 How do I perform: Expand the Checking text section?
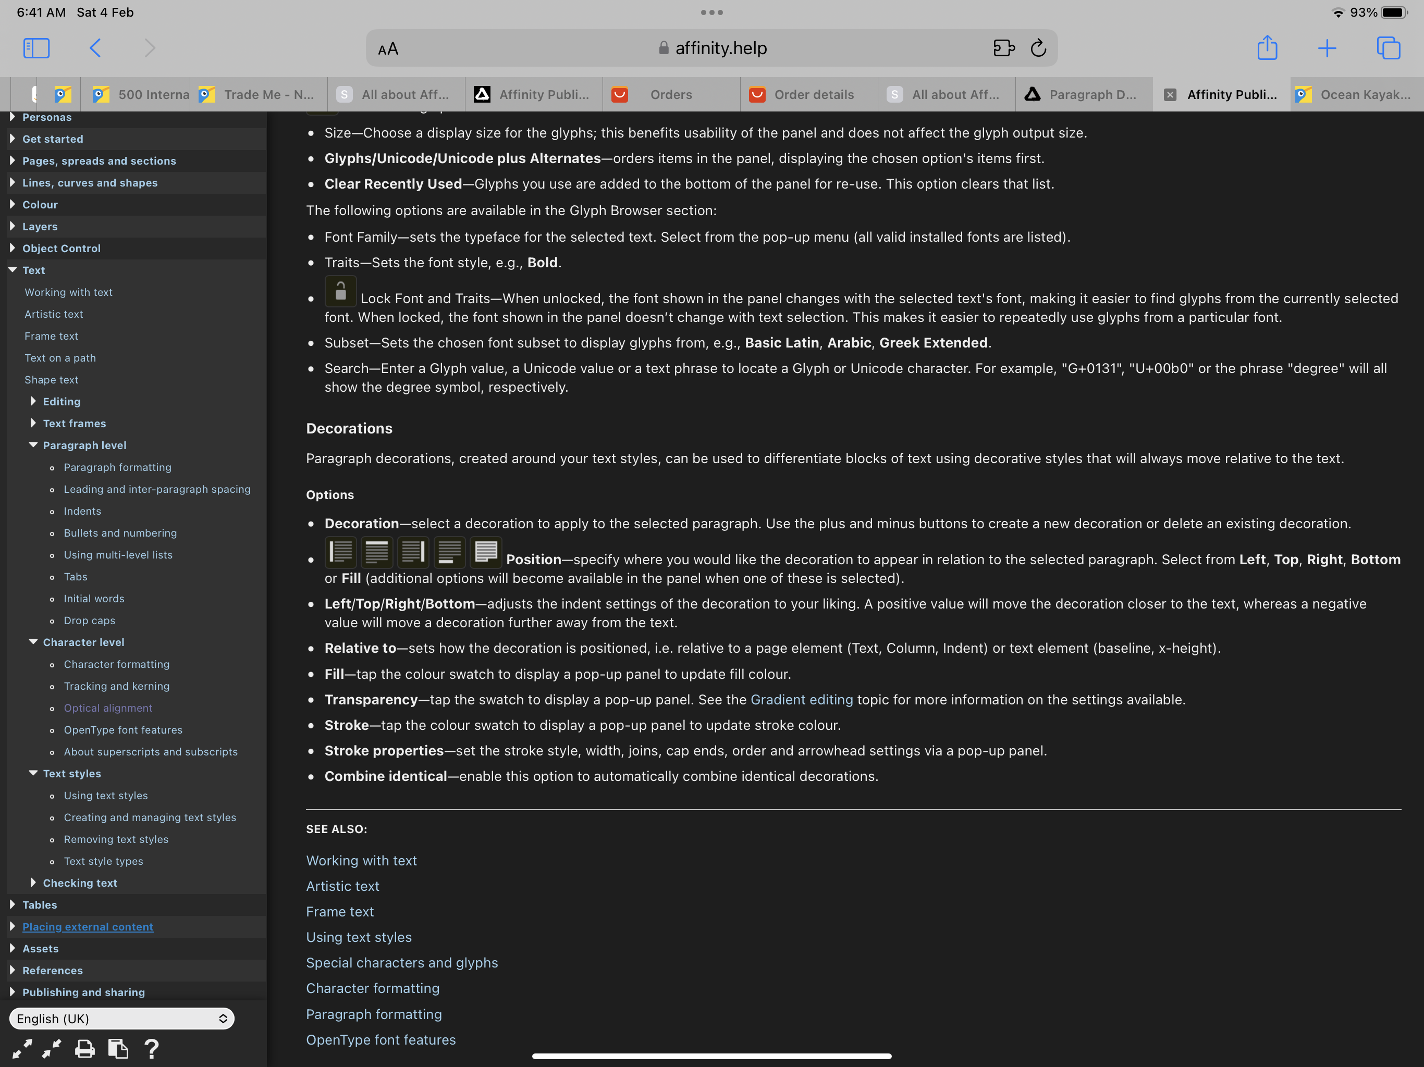click(x=33, y=882)
